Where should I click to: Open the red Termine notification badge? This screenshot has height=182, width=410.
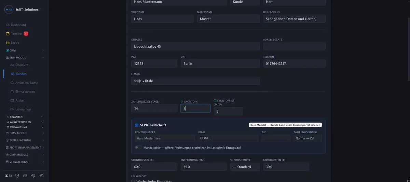click(26, 34)
